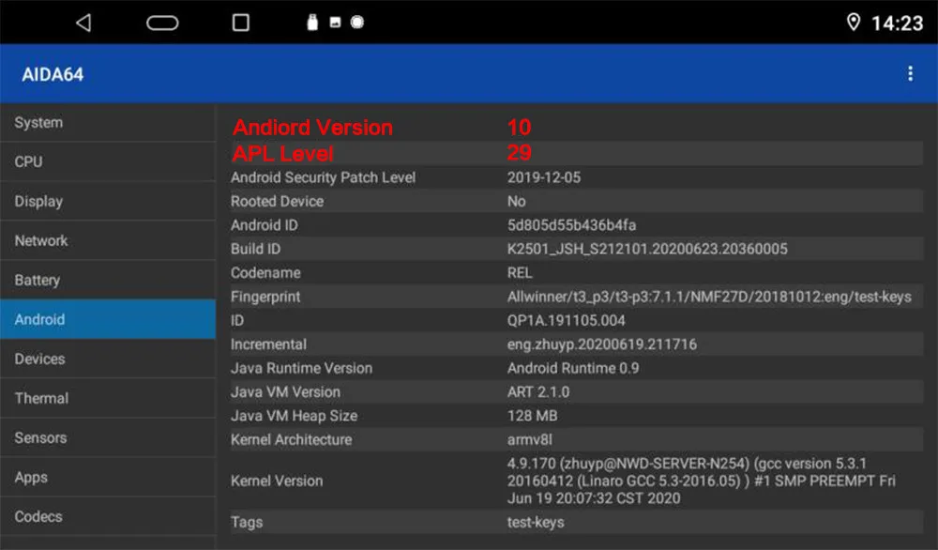This screenshot has height=550, width=938.
Task: Tap the image notification icon
Action: (x=335, y=23)
